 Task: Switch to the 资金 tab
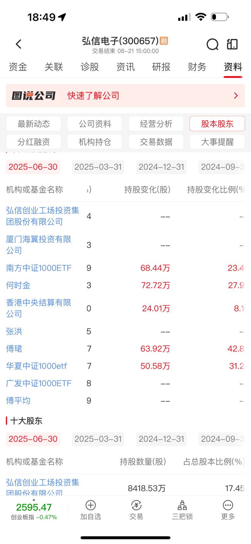tap(18, 67)
